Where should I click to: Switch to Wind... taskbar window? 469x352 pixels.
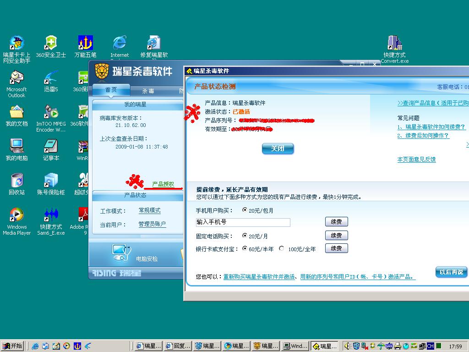pyautogui.click(x=295, y=346)
